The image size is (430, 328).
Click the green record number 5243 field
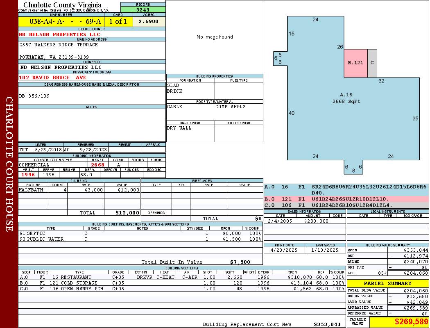tap(143, 10)
